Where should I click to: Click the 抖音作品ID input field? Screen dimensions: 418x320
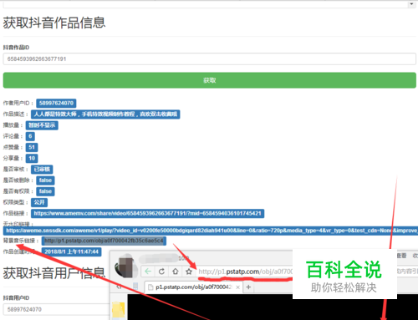coord(209,59)
